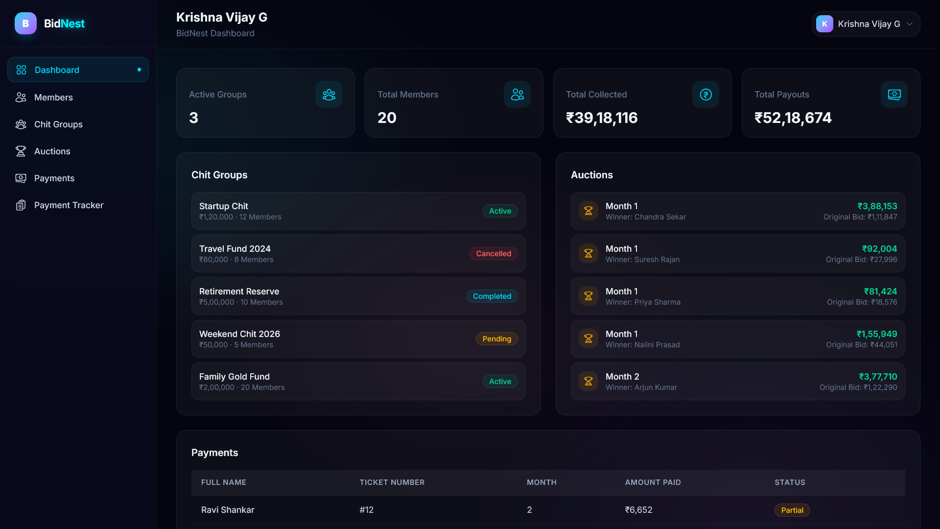This screenshot has height=529, width=940.
Task: Open Chit Groups in the sidebar
Action: point(78,124)
